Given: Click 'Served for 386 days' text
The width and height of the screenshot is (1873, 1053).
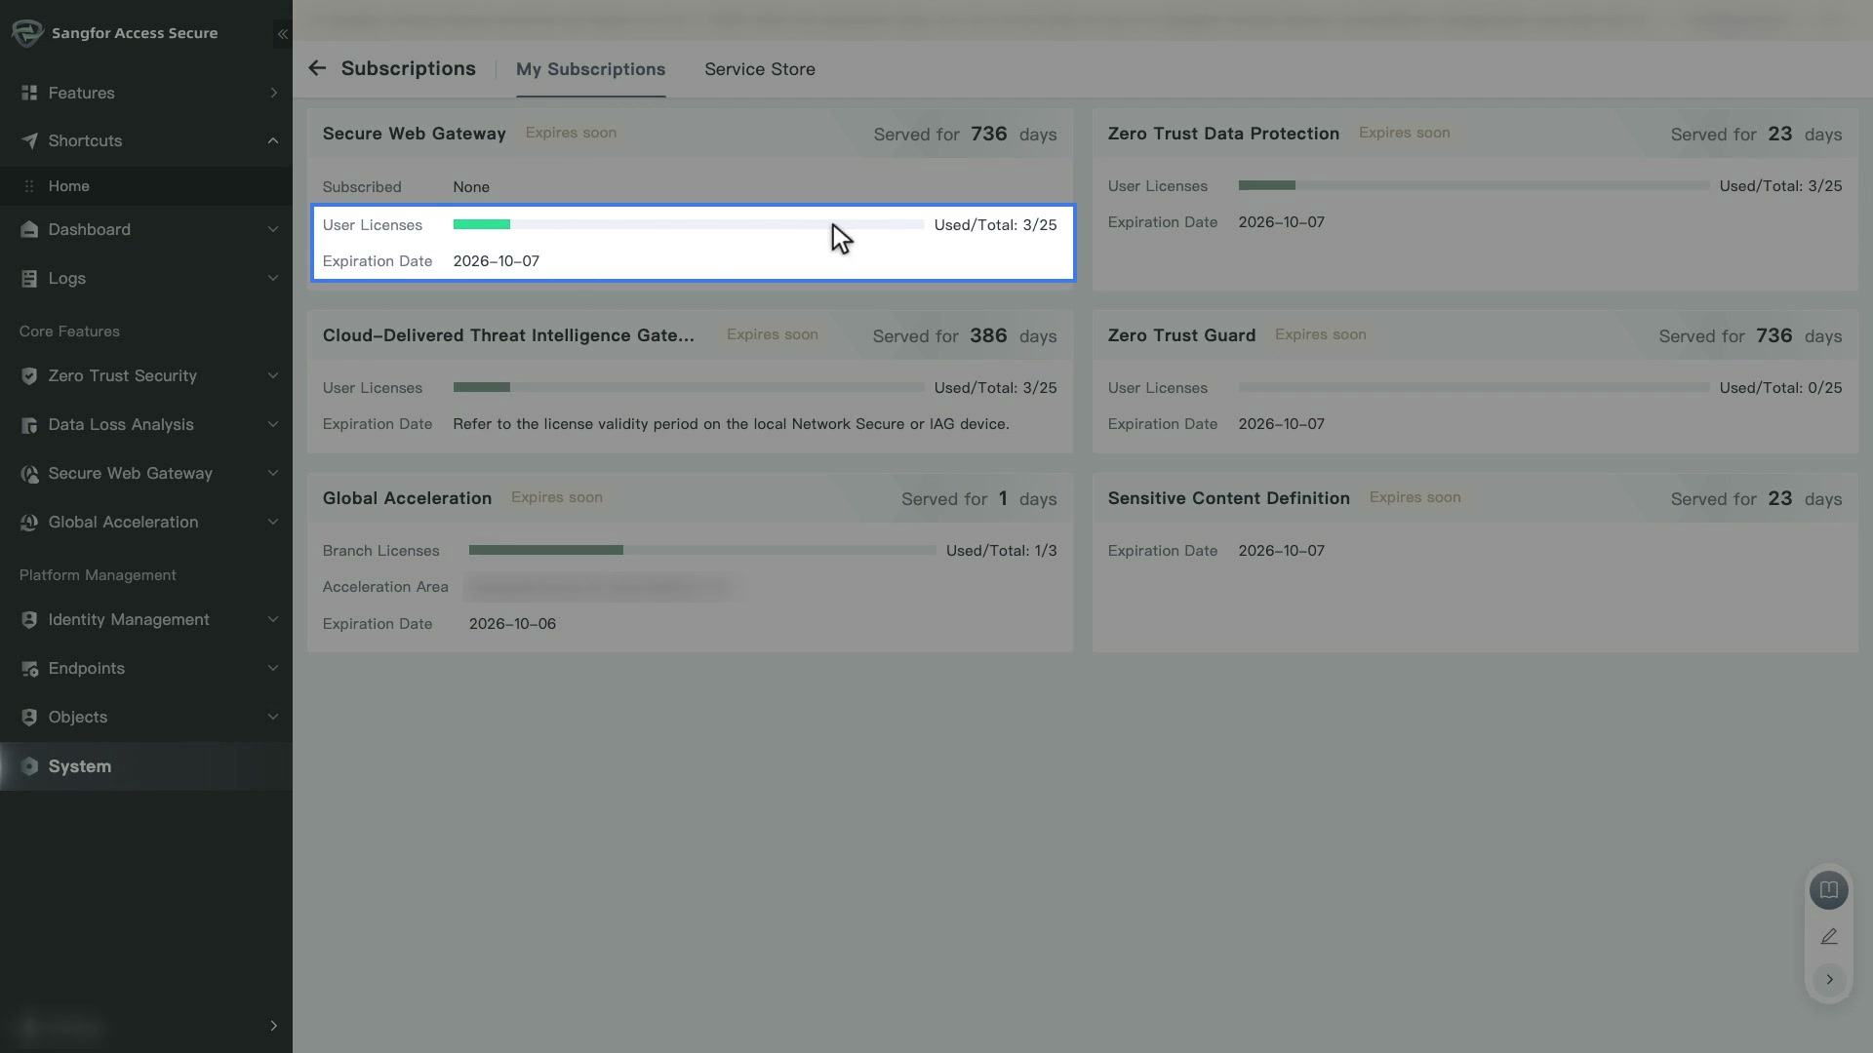Looking at the screenshot, I should 965,335.
